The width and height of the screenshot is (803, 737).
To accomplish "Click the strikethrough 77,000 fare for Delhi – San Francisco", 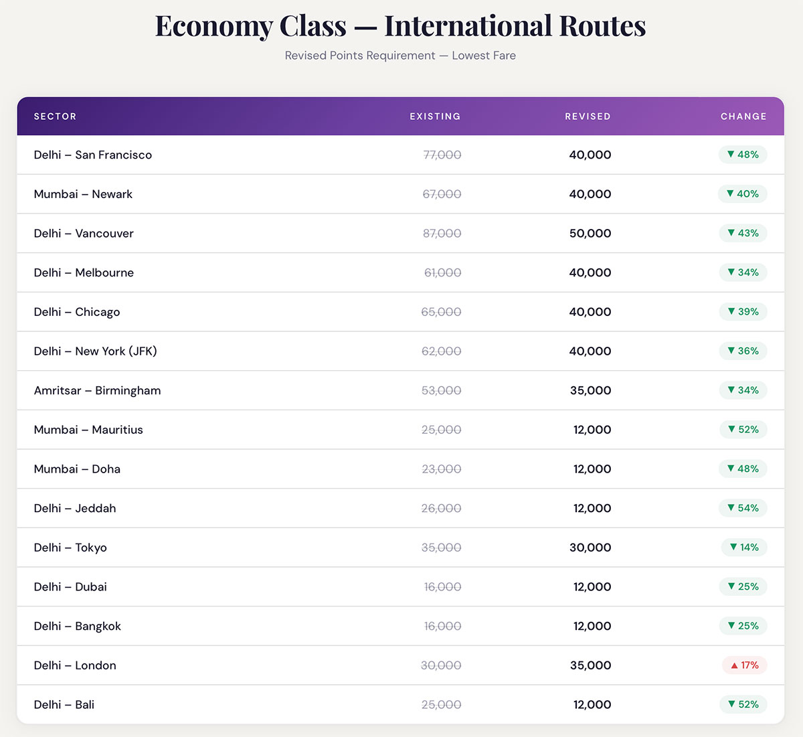I will pos(442,155).
